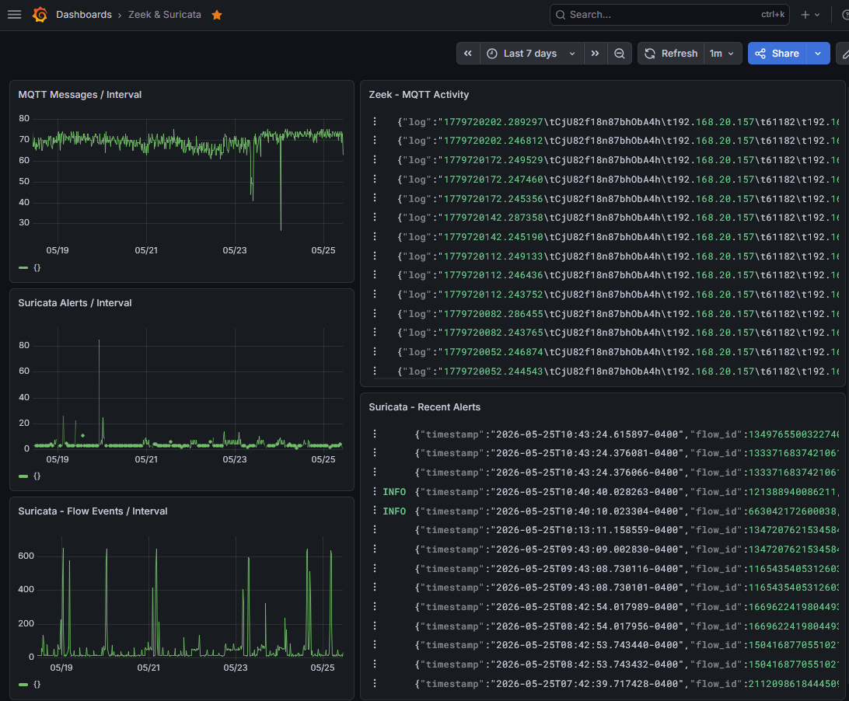Open row menu for log 1779720082.243765

tap(375, 332)
